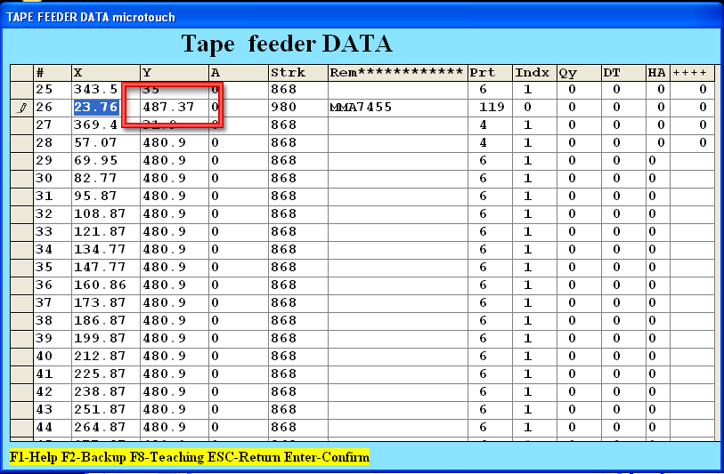This screenshot has height=474, width=724.
Task: Click the F8-Teaching hint in the status bar
Action: [166, 457]
